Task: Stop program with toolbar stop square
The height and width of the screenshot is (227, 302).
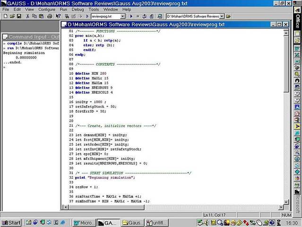Action: tap(138, 17)
